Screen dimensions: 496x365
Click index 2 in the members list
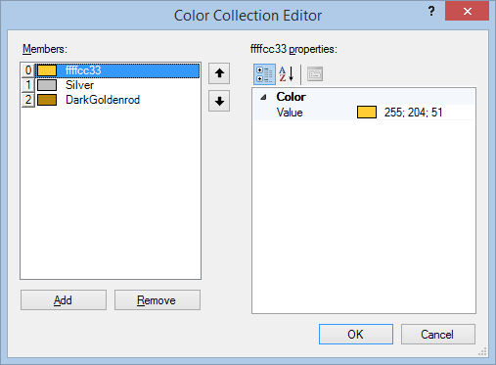tap(28, 100)
